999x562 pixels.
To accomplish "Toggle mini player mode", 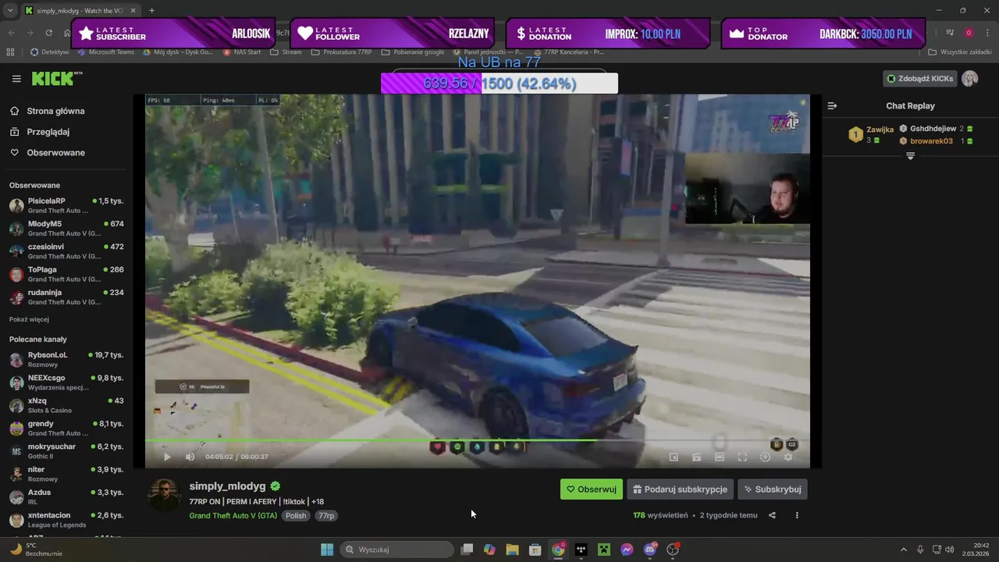I will [674, 457].
